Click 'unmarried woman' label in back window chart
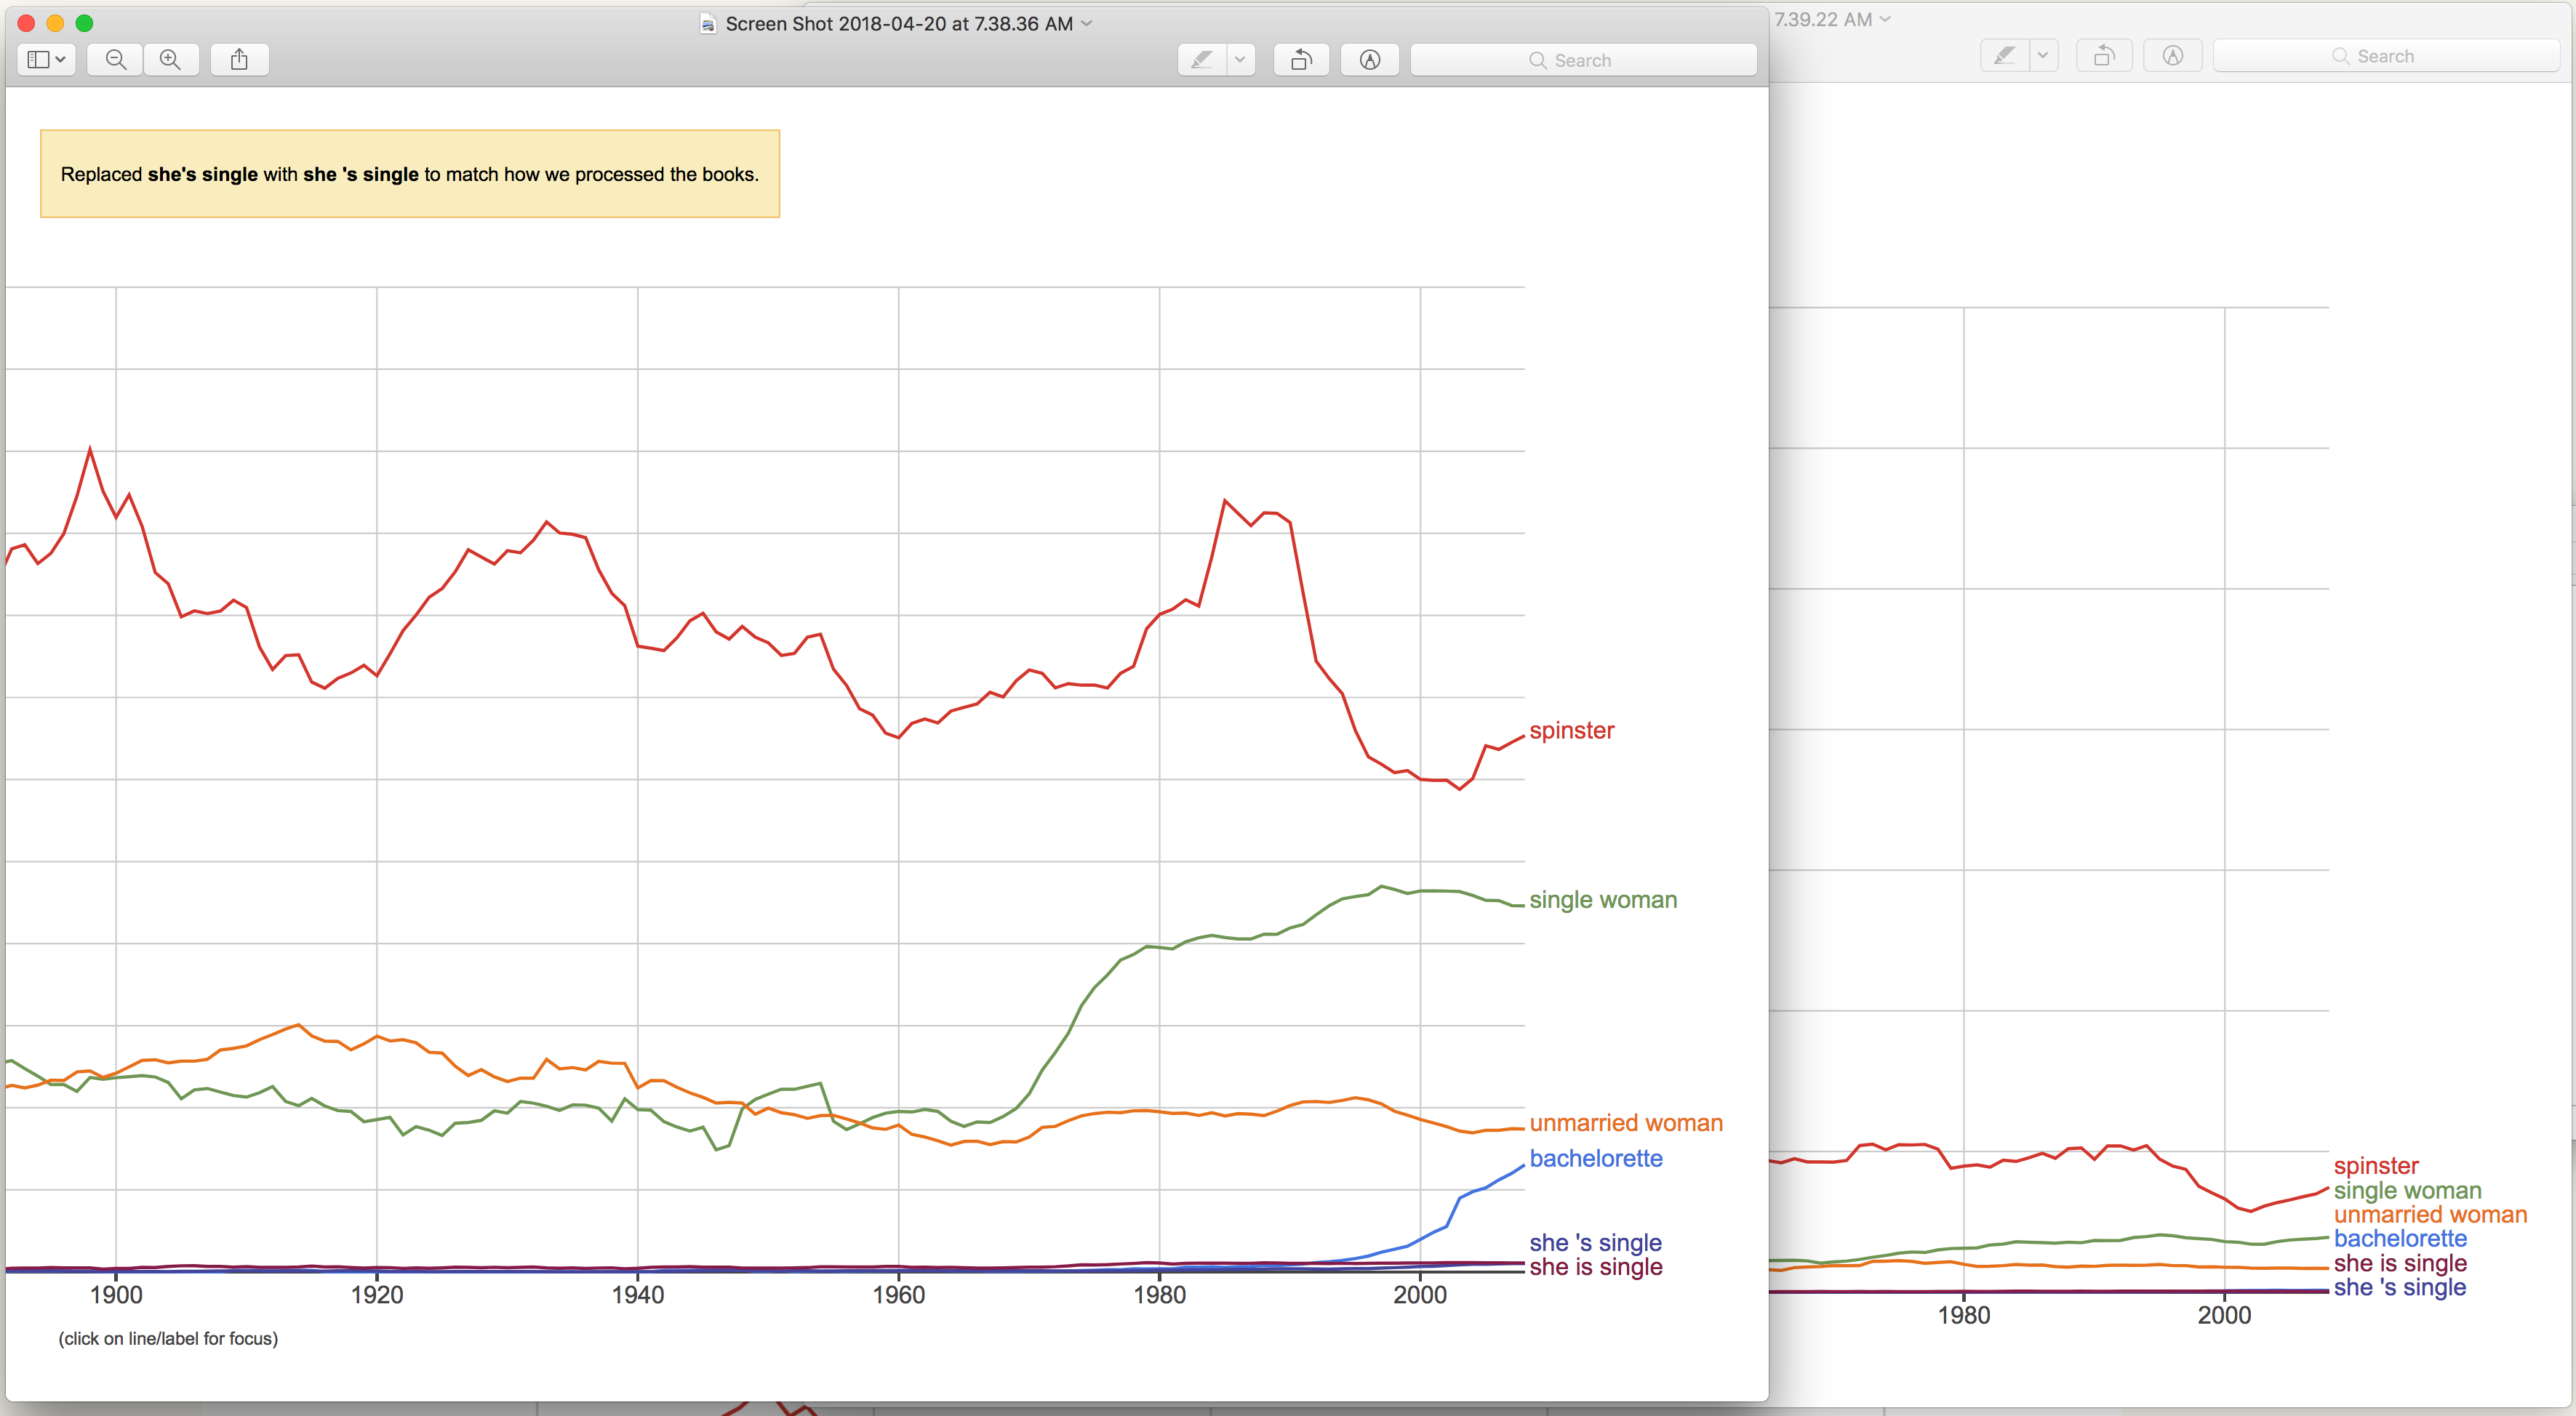Viewport: 2576px width, 1416px height. (x=2430, y=1214)
